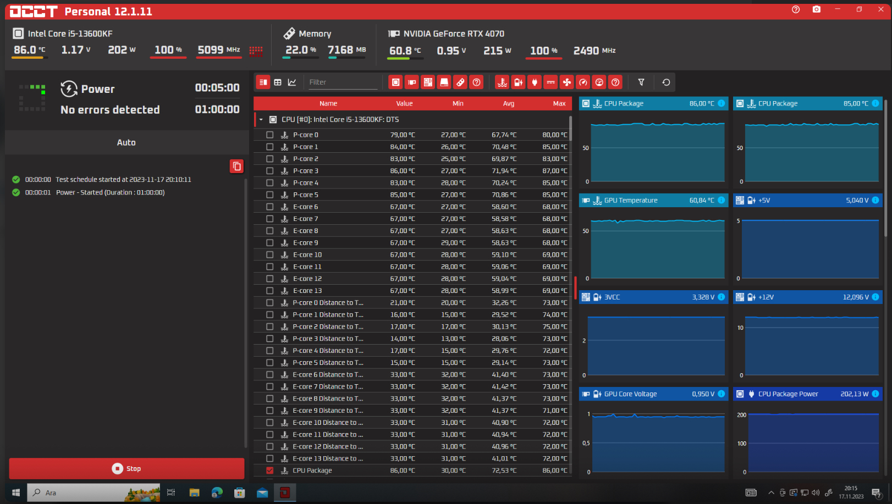Toggle the voltage sensor filter icon

518,82
